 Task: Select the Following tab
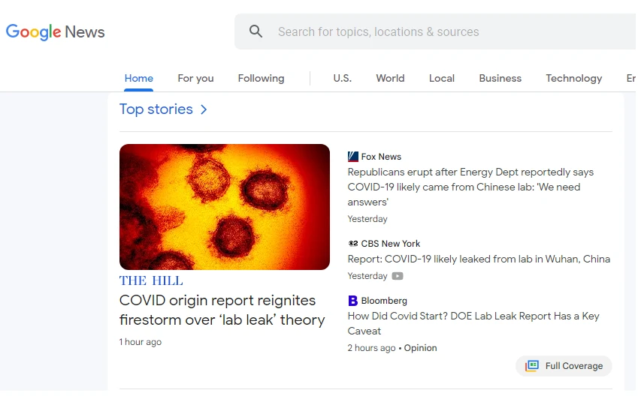click(x=262, y=78)
